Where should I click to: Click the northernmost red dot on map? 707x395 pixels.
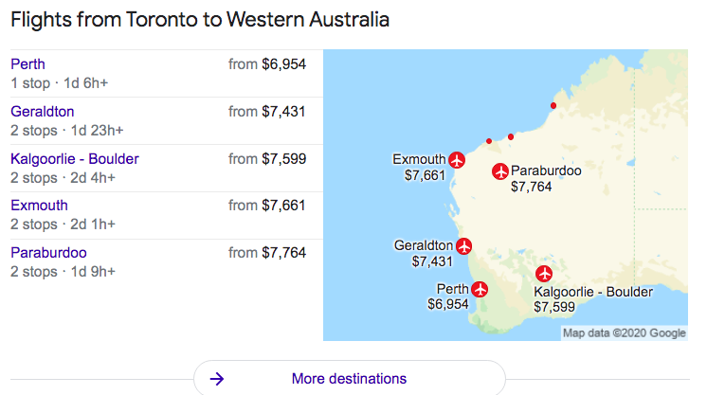[553, 105]
